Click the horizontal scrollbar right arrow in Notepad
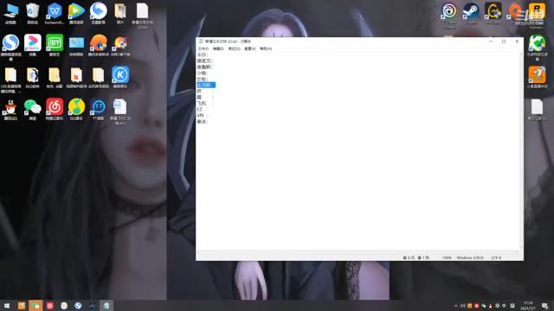 [x=517, y=252]
